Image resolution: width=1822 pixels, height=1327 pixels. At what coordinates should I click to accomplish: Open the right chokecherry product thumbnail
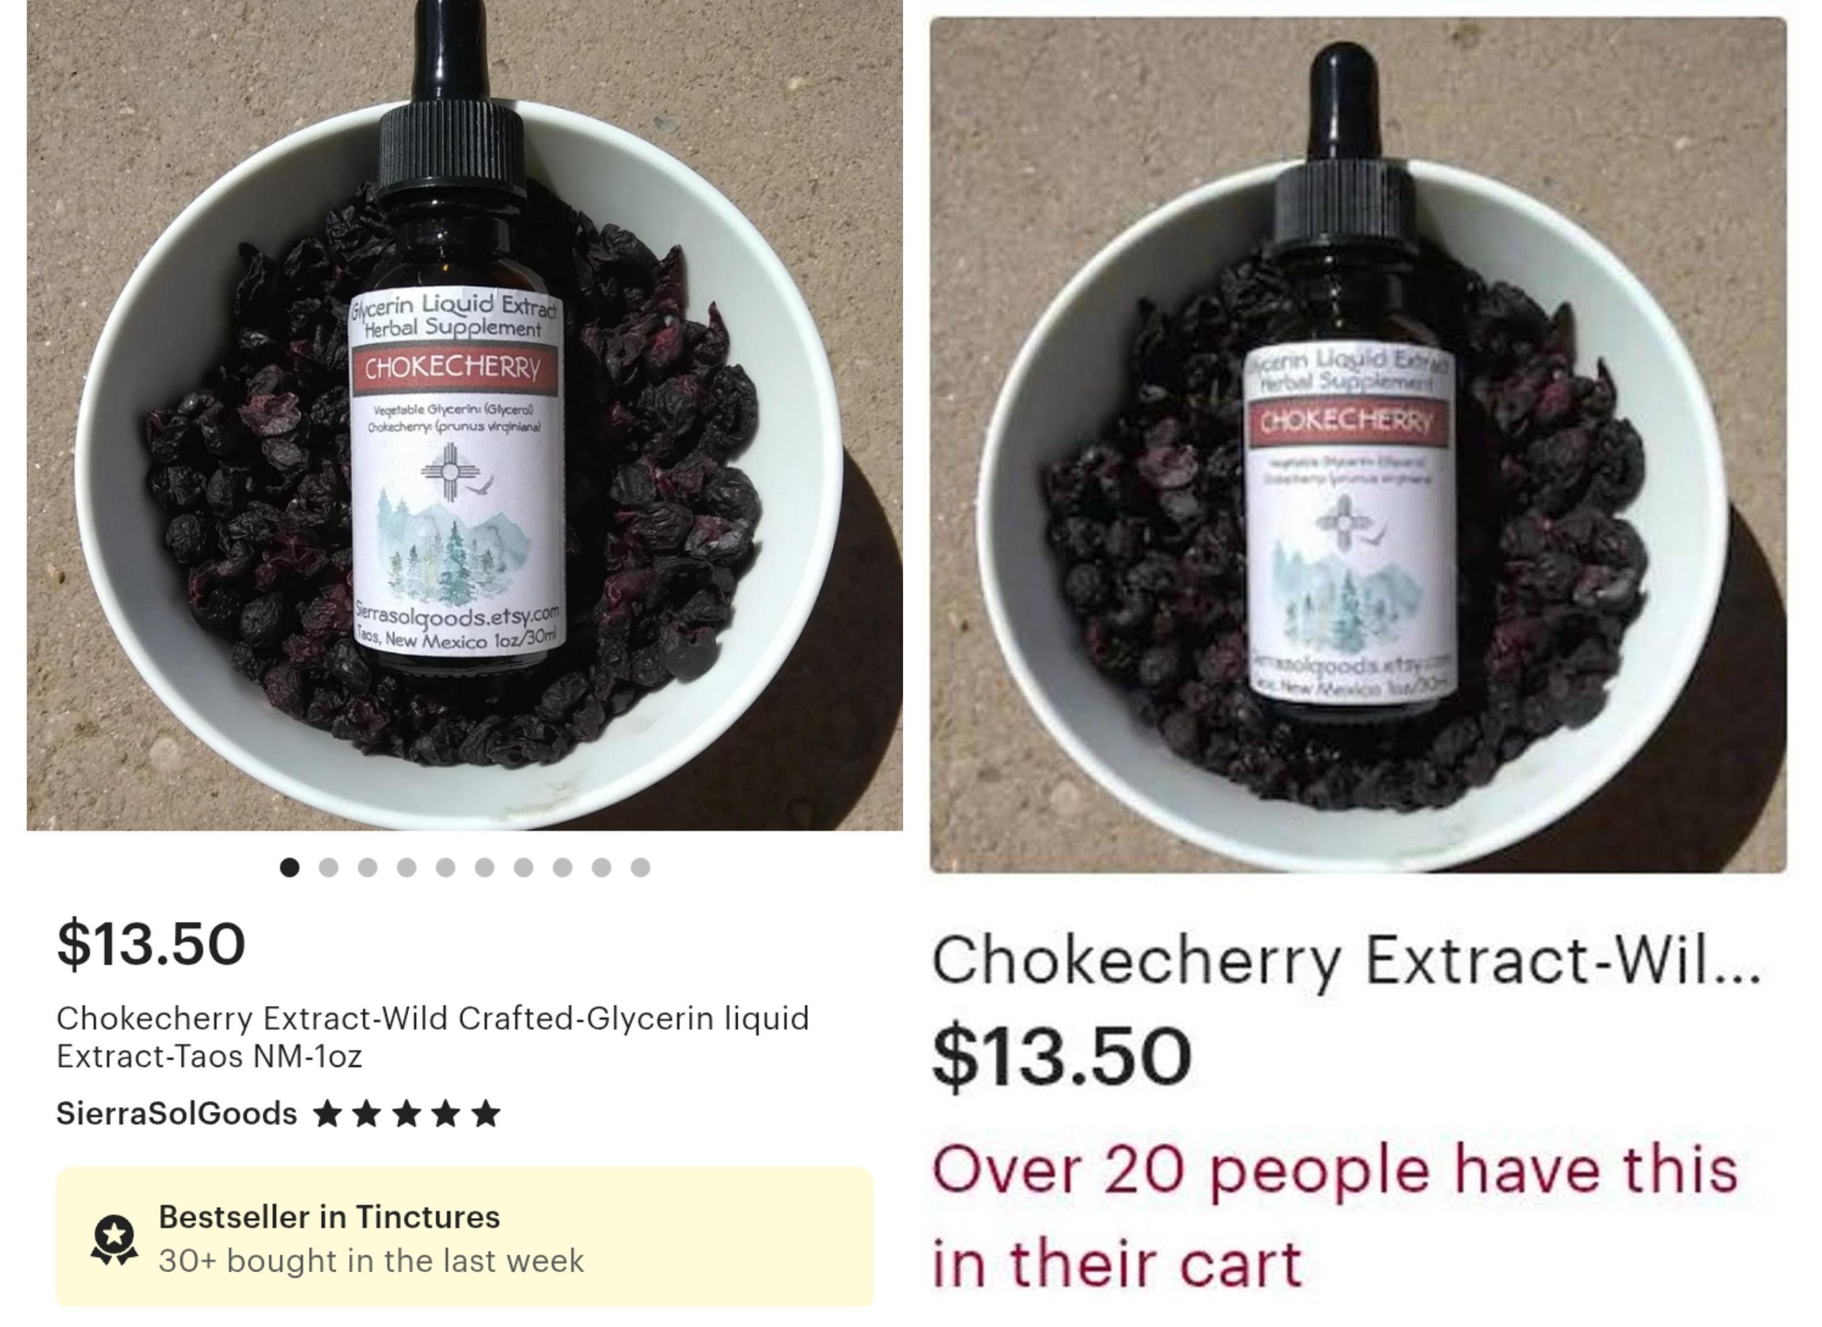pos(1359,444)
